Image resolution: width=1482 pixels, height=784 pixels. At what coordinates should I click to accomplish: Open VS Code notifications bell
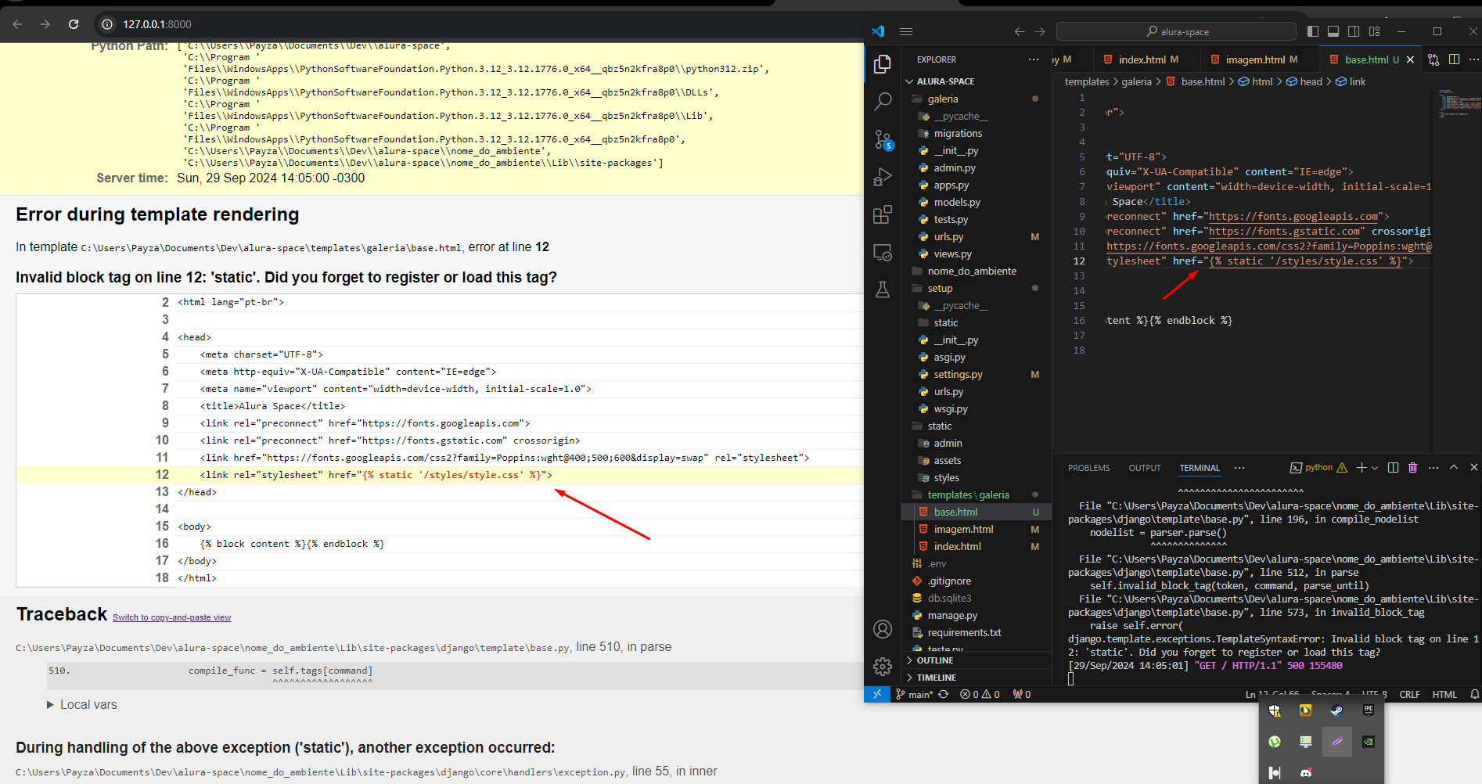1474,695
